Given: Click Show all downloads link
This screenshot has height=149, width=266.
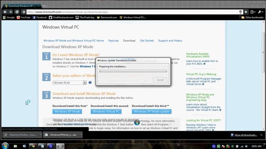Looking at the screenshot, I should click(246, 135).
